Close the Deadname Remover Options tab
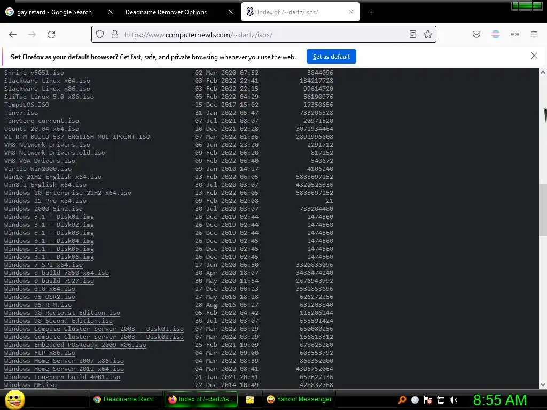The width and height of the screenshot is (547, 410). tap(231, 12)
